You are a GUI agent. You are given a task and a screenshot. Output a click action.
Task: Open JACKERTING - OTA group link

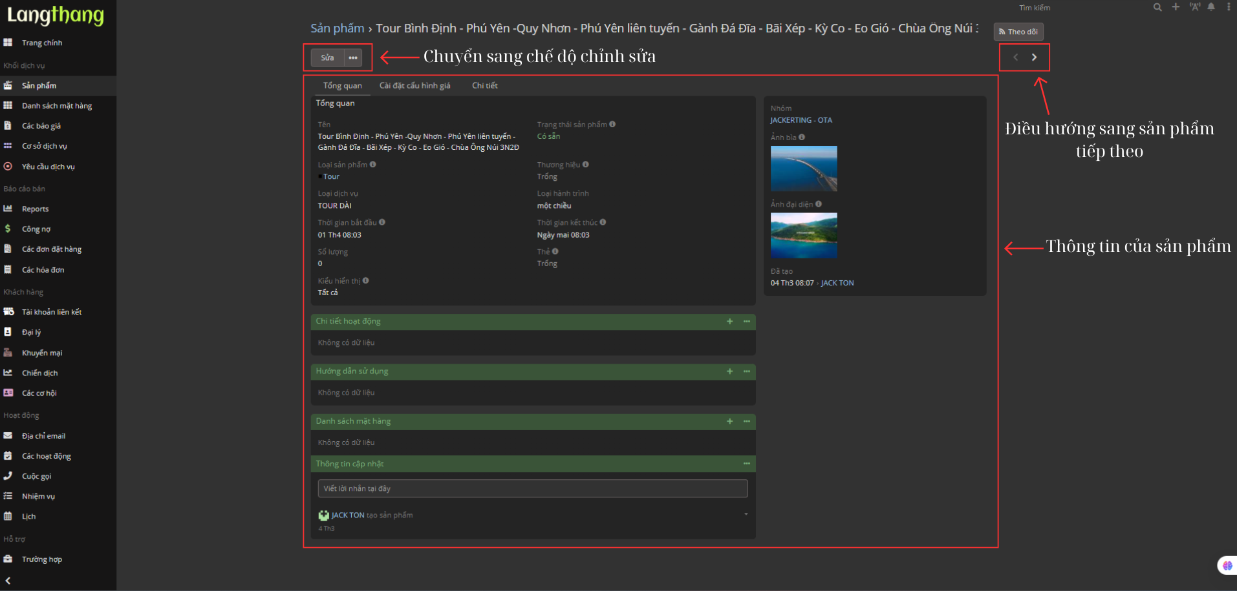(x=801, y=120)
